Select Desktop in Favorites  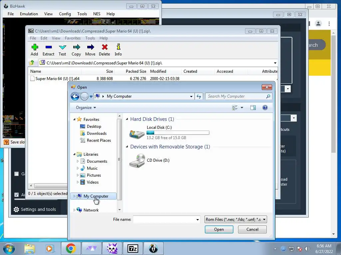(94, 127)
